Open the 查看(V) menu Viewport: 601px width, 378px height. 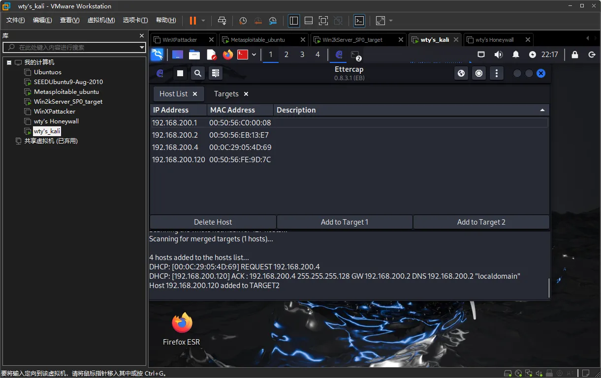pos(69,20)
